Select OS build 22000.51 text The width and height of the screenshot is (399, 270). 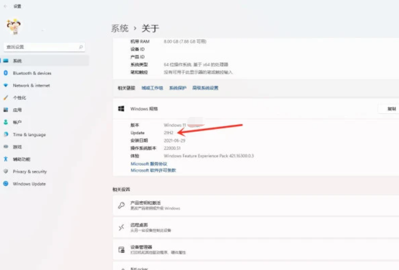(172, 148)
